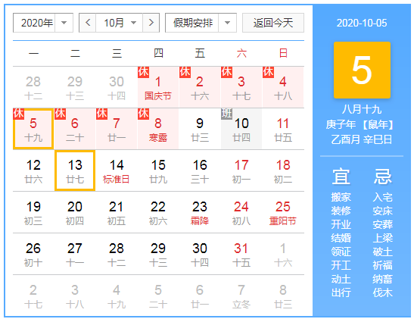
Task: Click the 2020-10-05 date header
Action: pos(362,23)
